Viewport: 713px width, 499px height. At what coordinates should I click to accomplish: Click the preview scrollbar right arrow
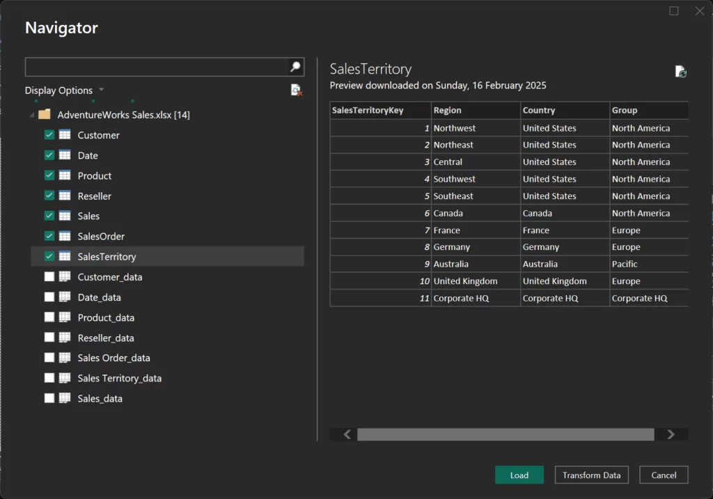click(x=671, y=434)
